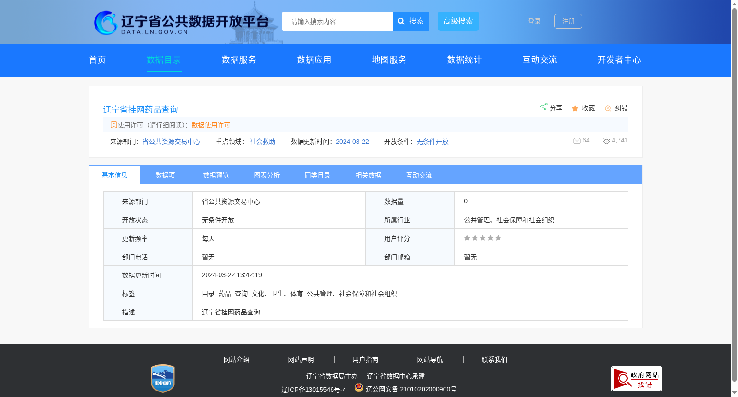Image resolution: width=738 pixels, height=397 pixels.
Task: Open the 网站介绍 footer link
Action: tap(237, 360)
